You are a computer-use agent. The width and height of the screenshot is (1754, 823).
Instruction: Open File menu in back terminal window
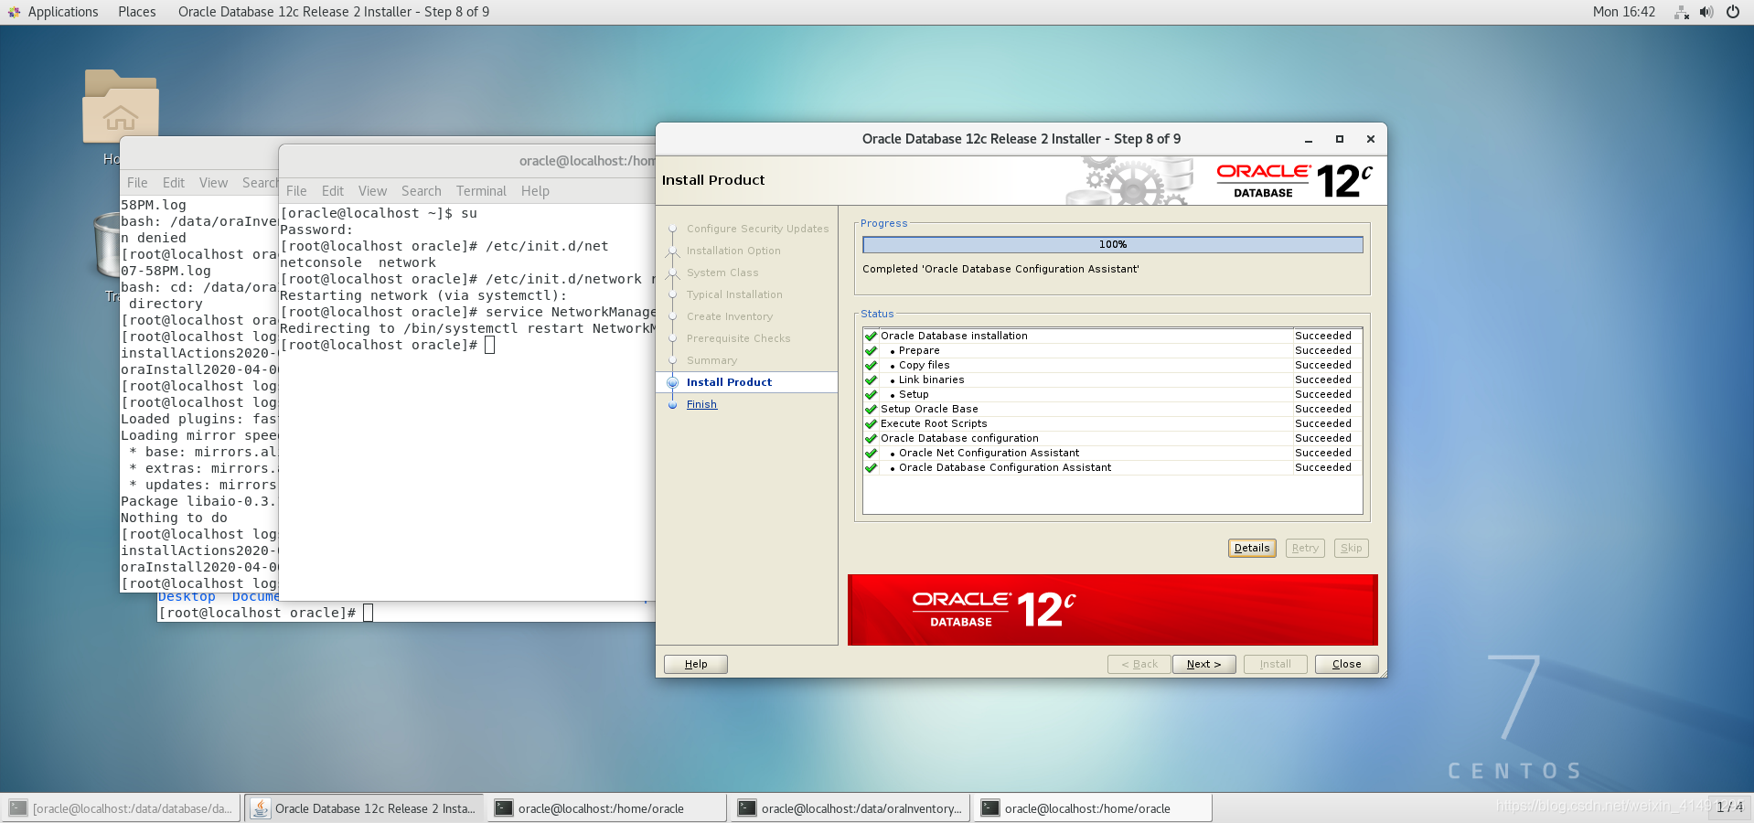(137, 183)
